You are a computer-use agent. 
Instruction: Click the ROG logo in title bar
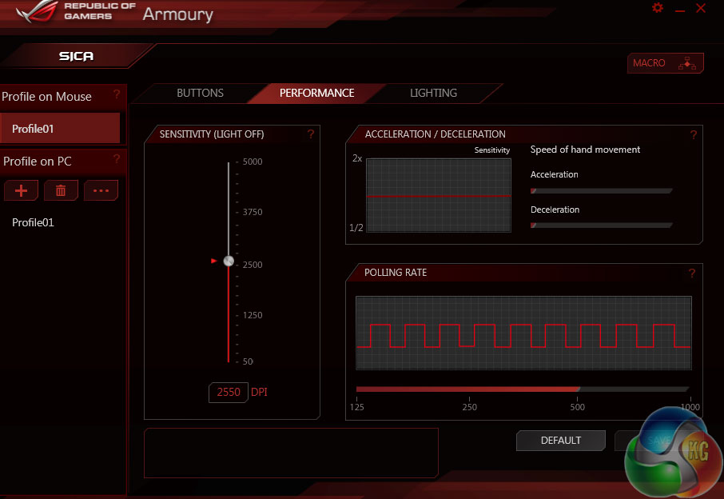pyautogui.click(x=37, y=11)
